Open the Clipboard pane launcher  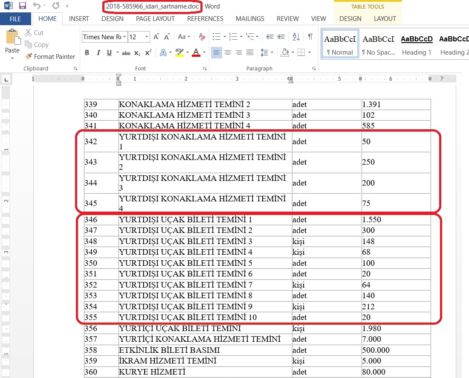(75, 69)
